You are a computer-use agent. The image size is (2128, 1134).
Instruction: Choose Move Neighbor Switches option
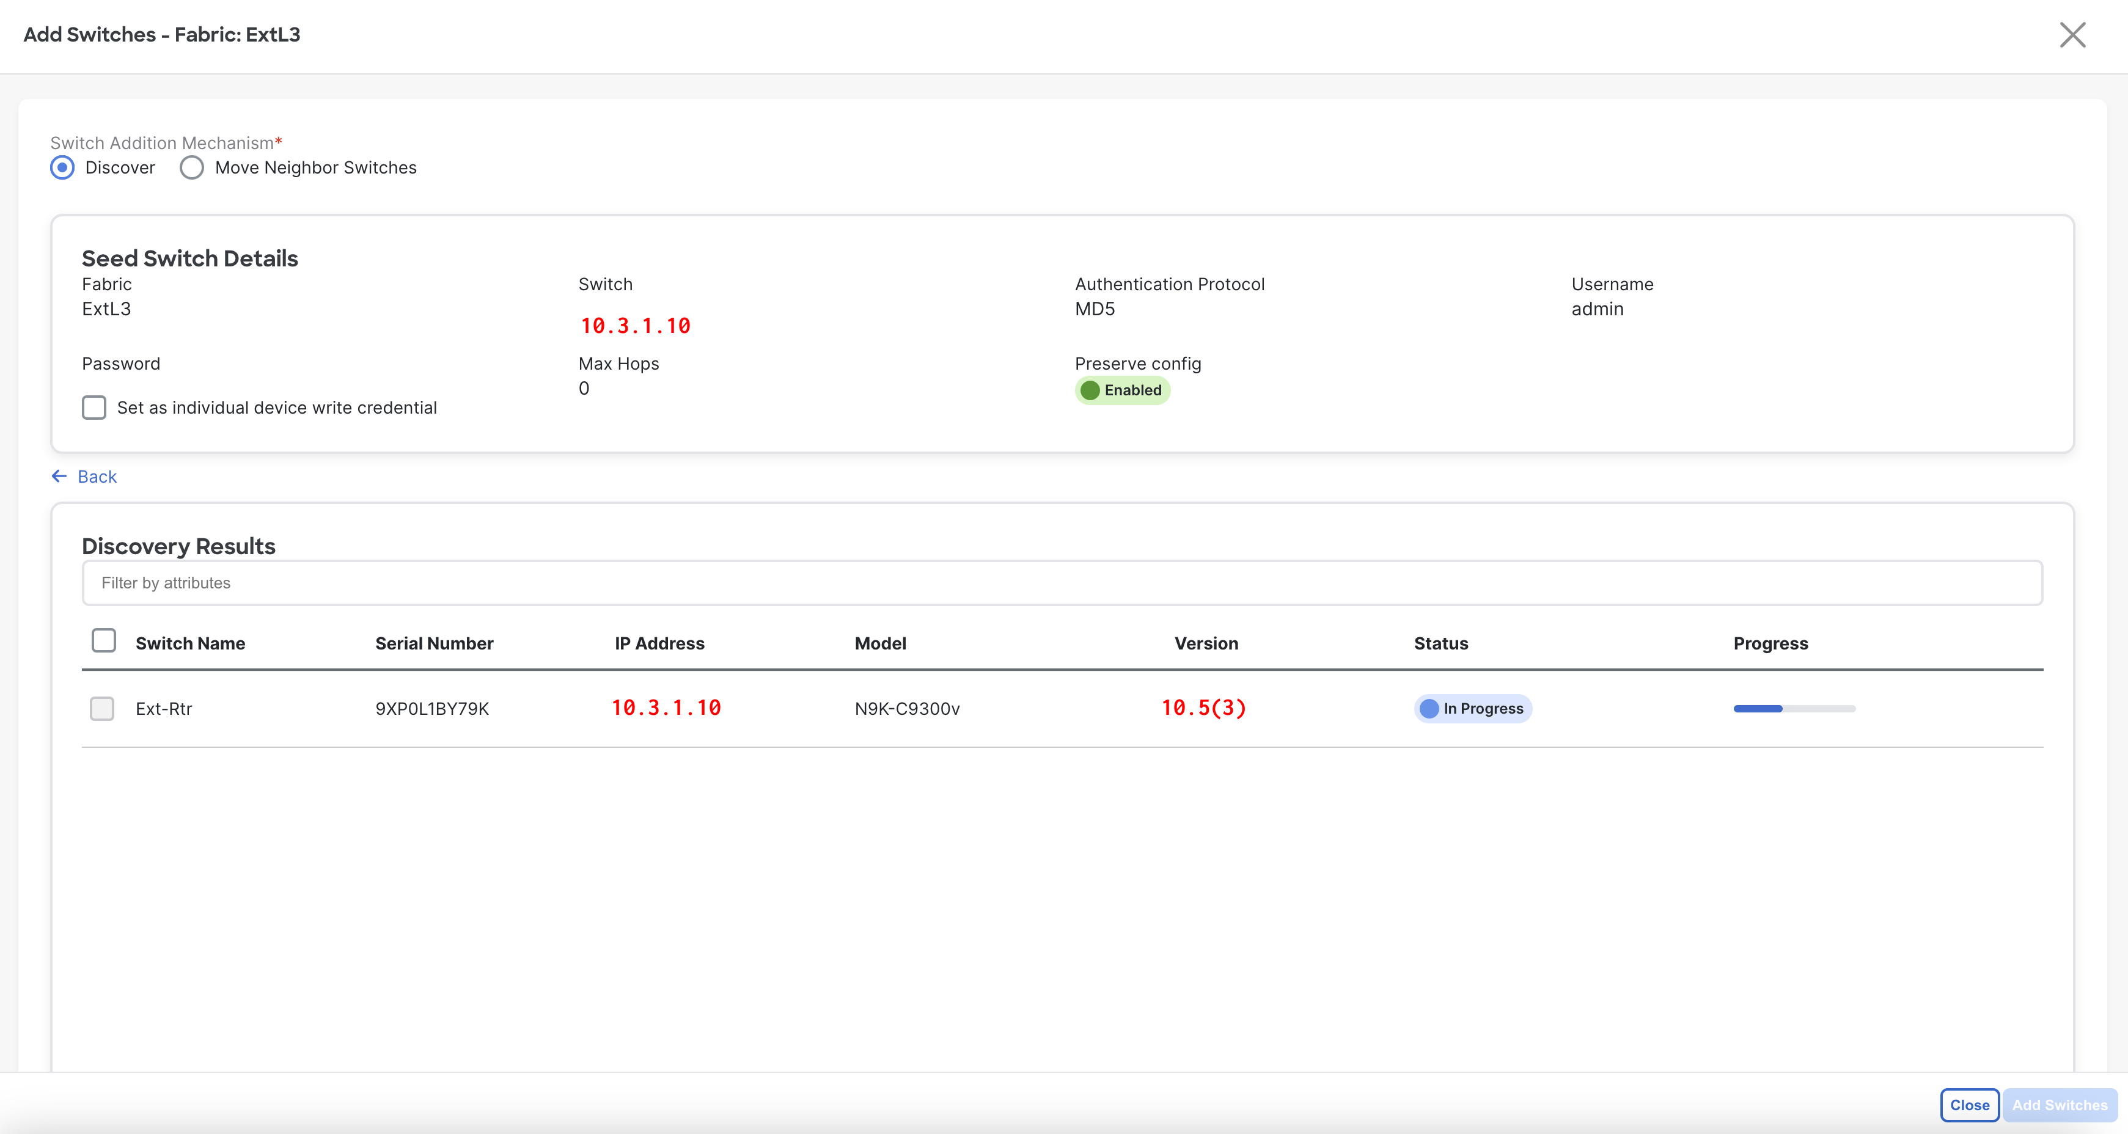[x=192, y=167]
